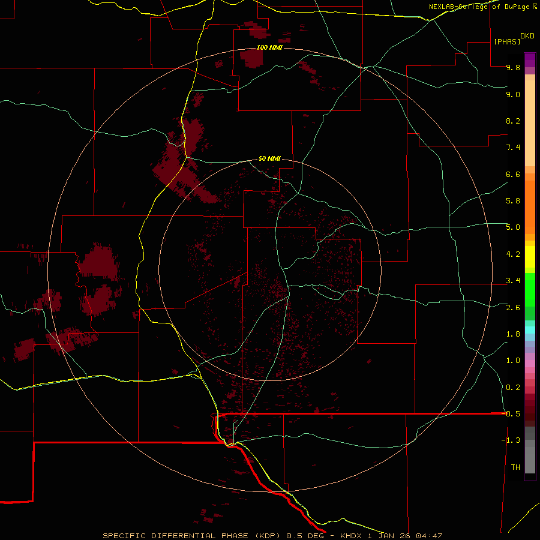The image size is (540, 540).
Task: Click the 5.8 scale value
Action: [x=513, y=201]
